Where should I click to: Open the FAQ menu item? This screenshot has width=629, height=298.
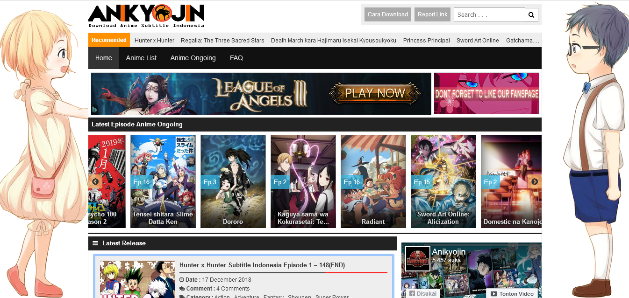236,58
